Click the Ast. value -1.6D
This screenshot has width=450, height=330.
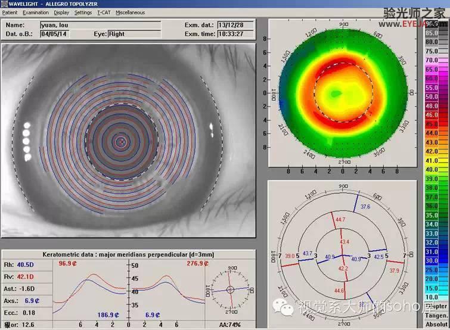27,289
